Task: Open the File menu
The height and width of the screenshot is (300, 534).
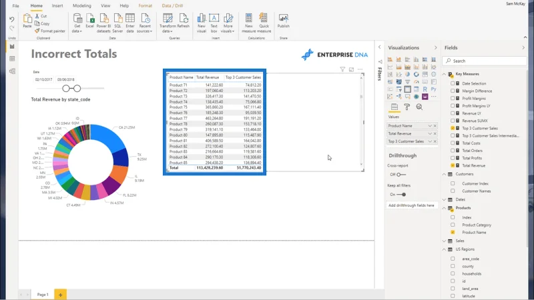Action: [x=15, y=6]
